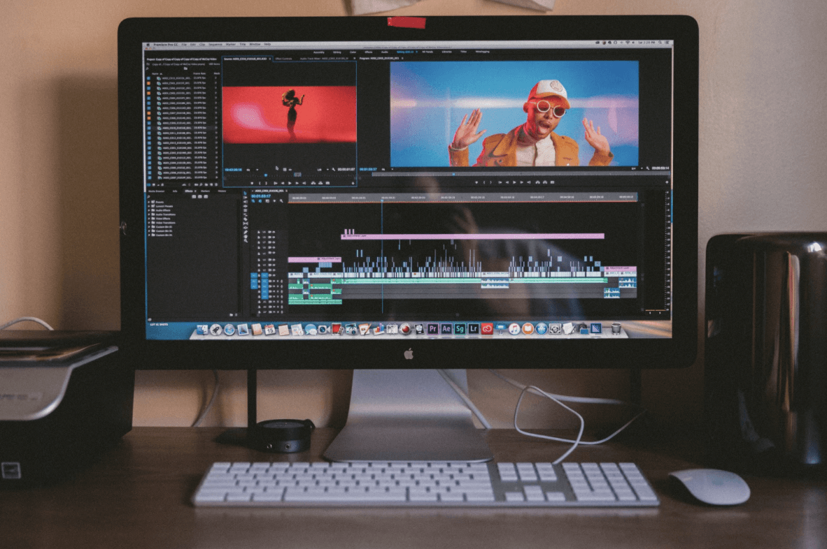
Task: Click New Custom Bin folder icon in Effects panel
Action: (231, 314)
